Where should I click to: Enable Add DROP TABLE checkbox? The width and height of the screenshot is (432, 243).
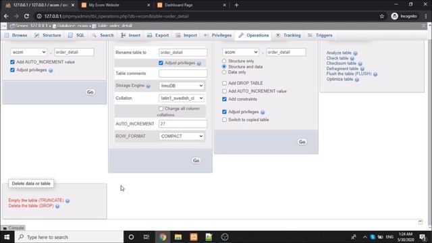coord(224,83)
